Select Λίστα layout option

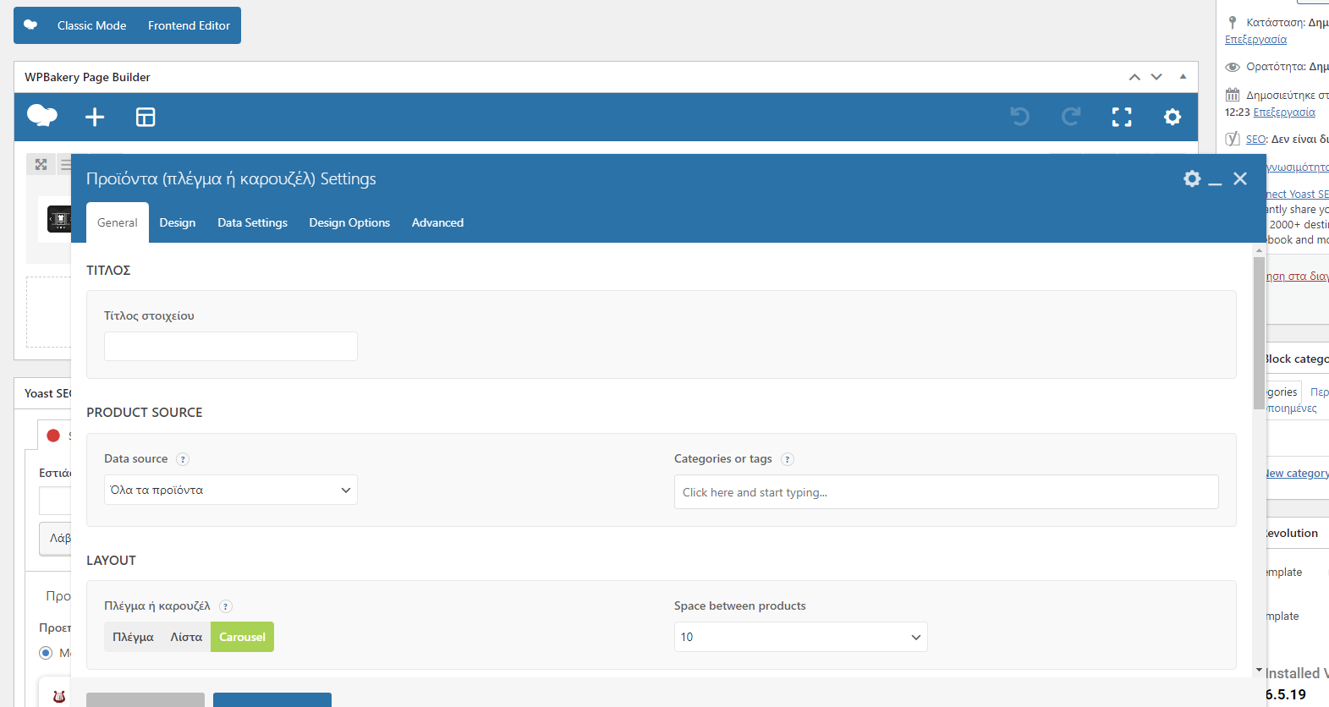186,637
